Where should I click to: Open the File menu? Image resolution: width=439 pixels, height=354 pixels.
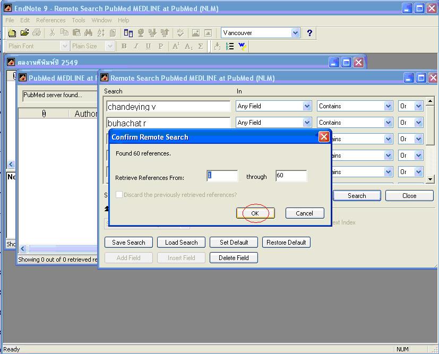click(x=10, y=20)
